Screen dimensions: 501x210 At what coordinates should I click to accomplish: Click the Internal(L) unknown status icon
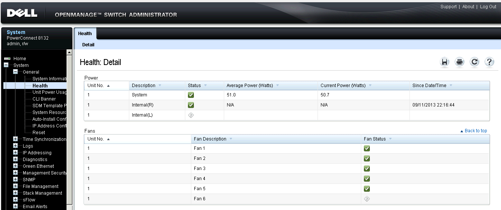click(x=191, y=115)
